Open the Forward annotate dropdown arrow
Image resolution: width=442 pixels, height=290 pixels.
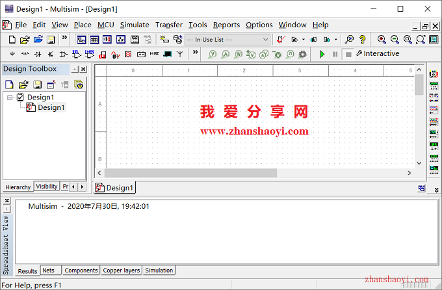pyautogui.click(x=336, y=40)
